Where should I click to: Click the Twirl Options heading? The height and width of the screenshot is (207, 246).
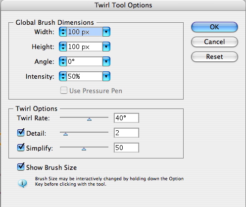[x=37, y=109]
